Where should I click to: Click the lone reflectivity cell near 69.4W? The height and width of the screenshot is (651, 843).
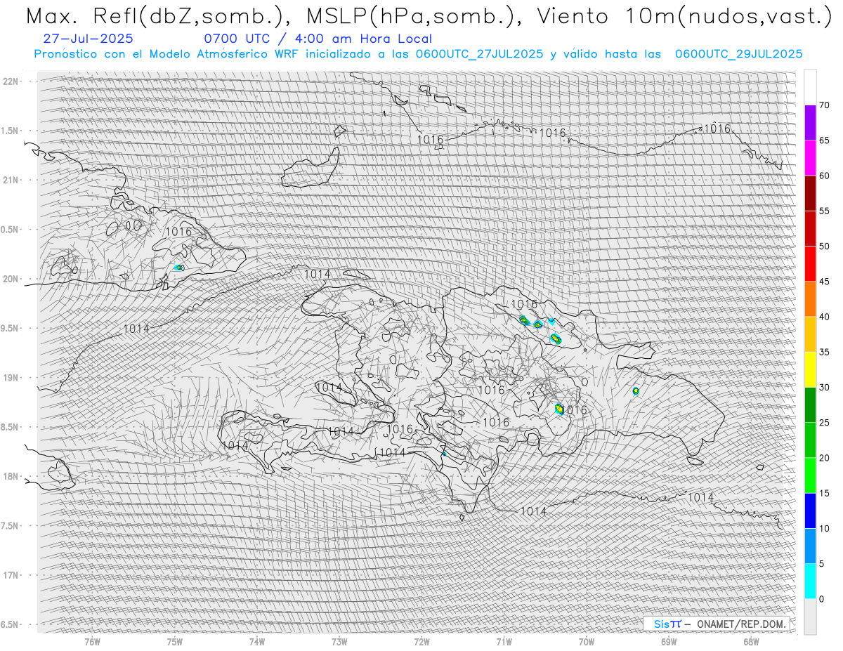click(x=636, y=391)
